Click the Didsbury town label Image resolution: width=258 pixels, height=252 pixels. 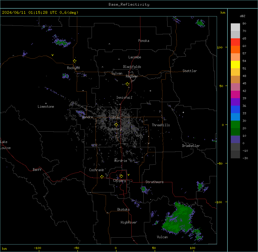(115, 129)
